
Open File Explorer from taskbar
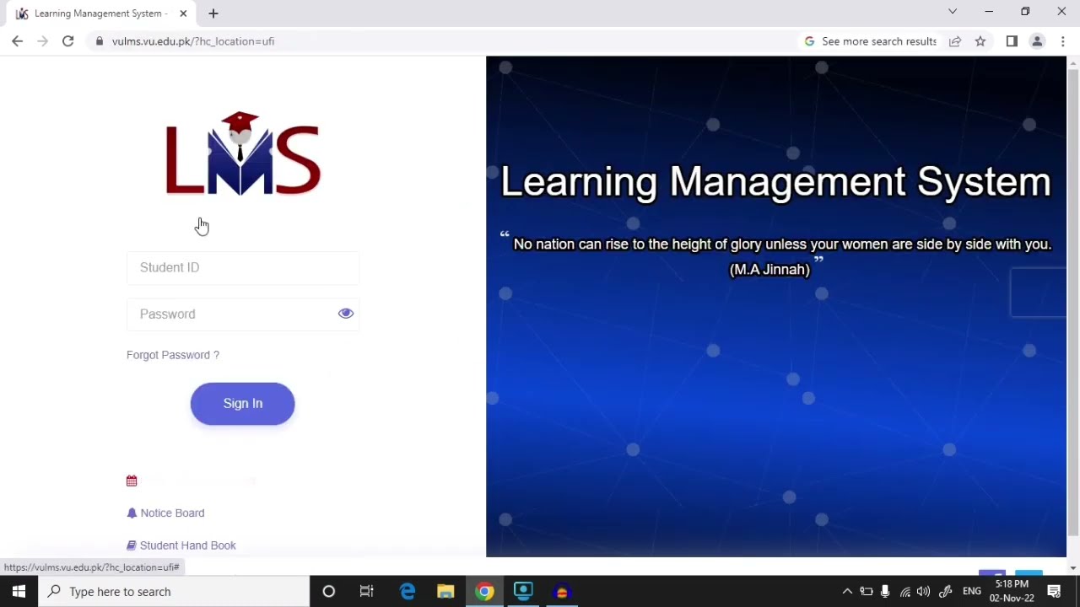[x=445, y=592]
